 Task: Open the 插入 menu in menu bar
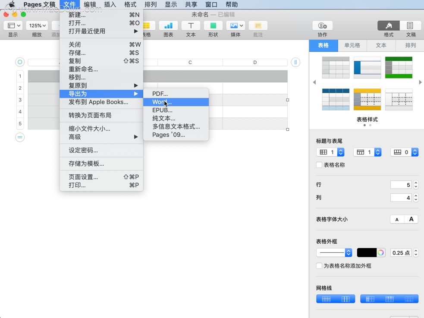click(x=110, y=5)
